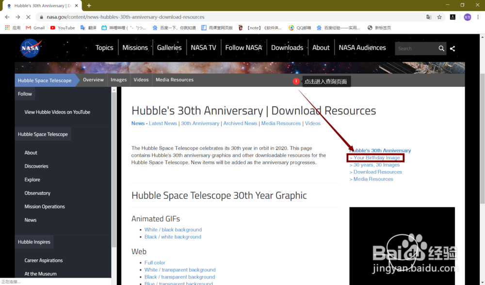Image resolution: width=485 pixels, height=285 pixels.
Task: Click the browser forward arrow
Action: (17, 17)
